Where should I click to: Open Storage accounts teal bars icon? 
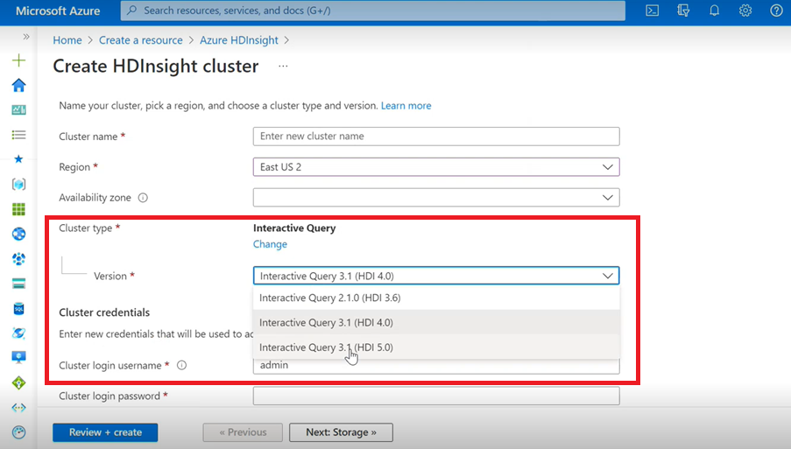(18, 284)
